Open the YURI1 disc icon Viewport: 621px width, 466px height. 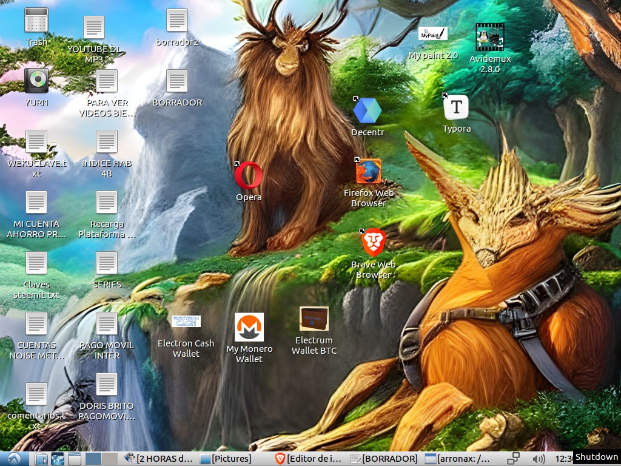coord(36,81)
